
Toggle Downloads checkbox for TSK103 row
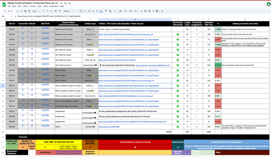tap(178, 39)
